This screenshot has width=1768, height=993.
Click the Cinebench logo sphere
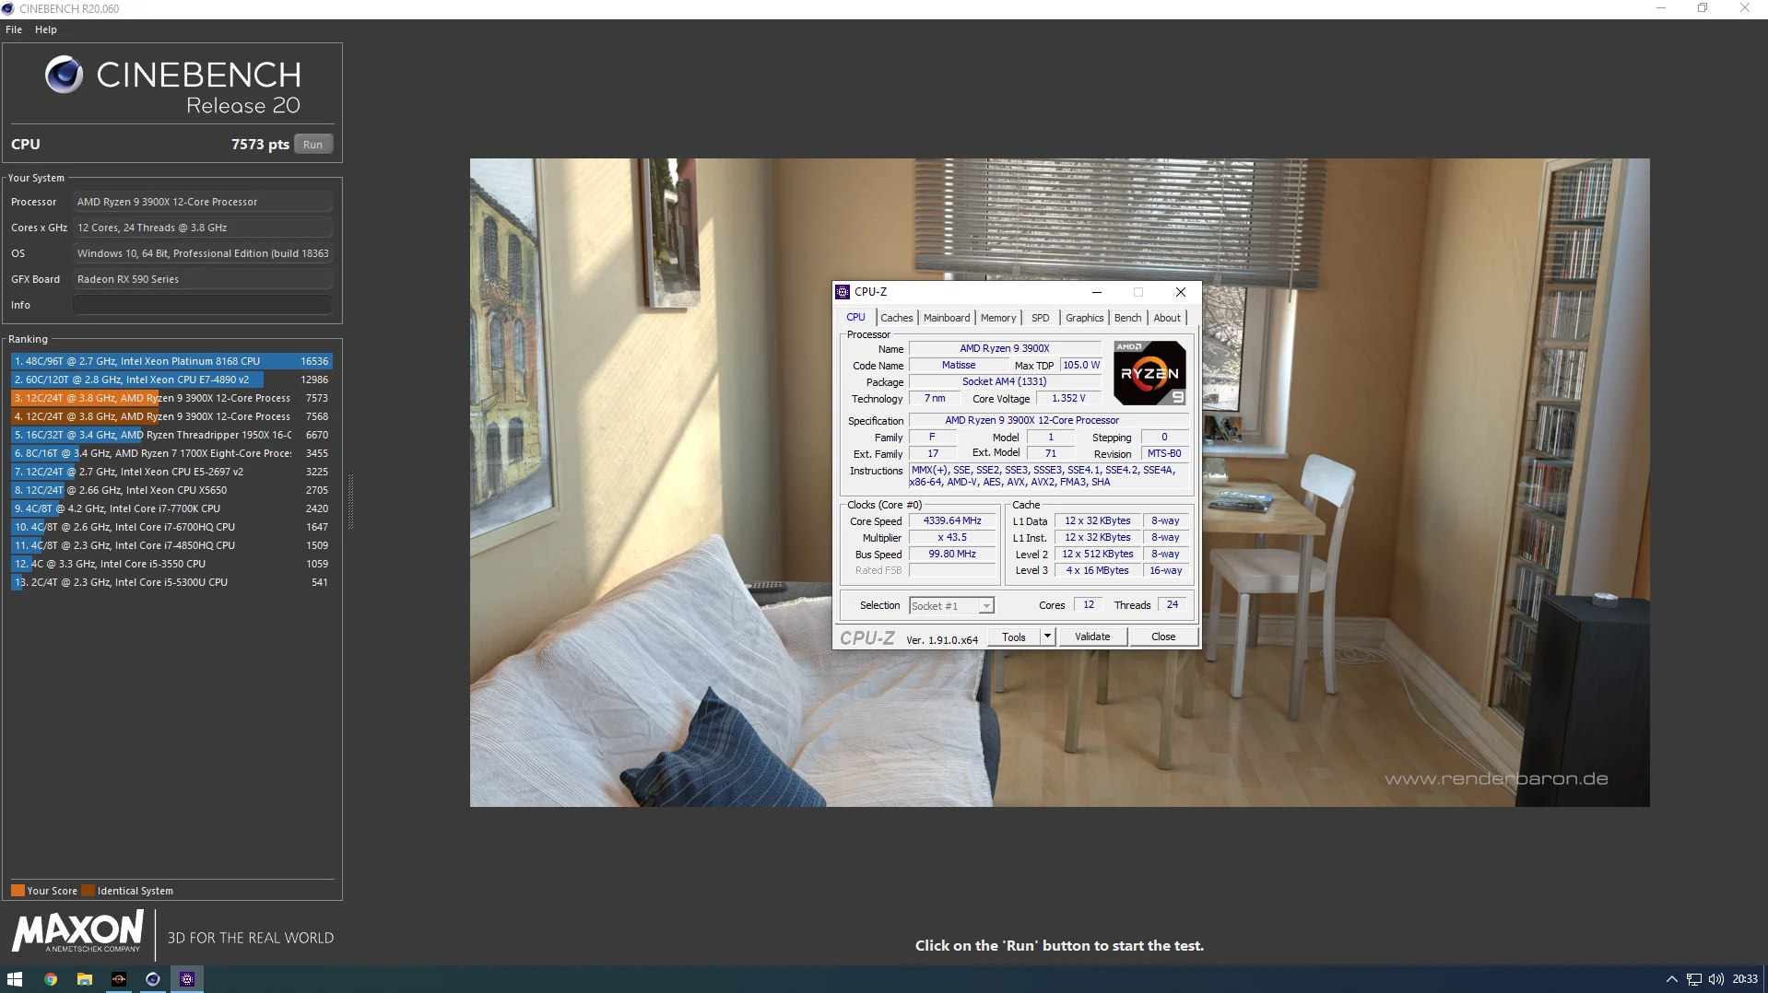pyautogui.click(x=64, y=75)
